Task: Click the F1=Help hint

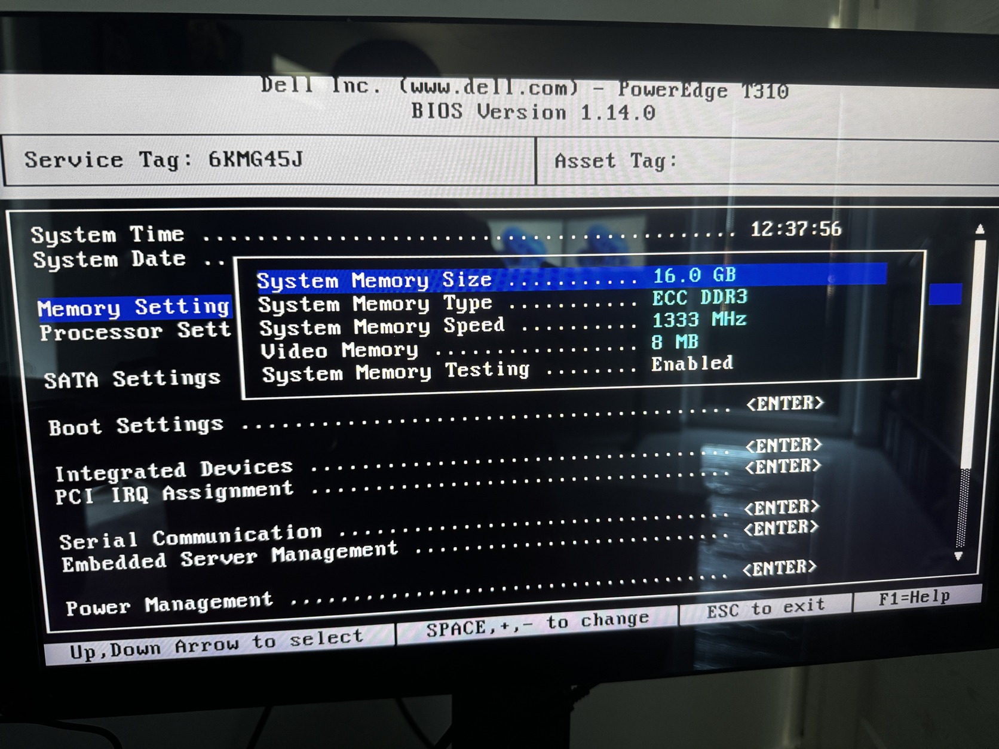Action: pos(914,597)
